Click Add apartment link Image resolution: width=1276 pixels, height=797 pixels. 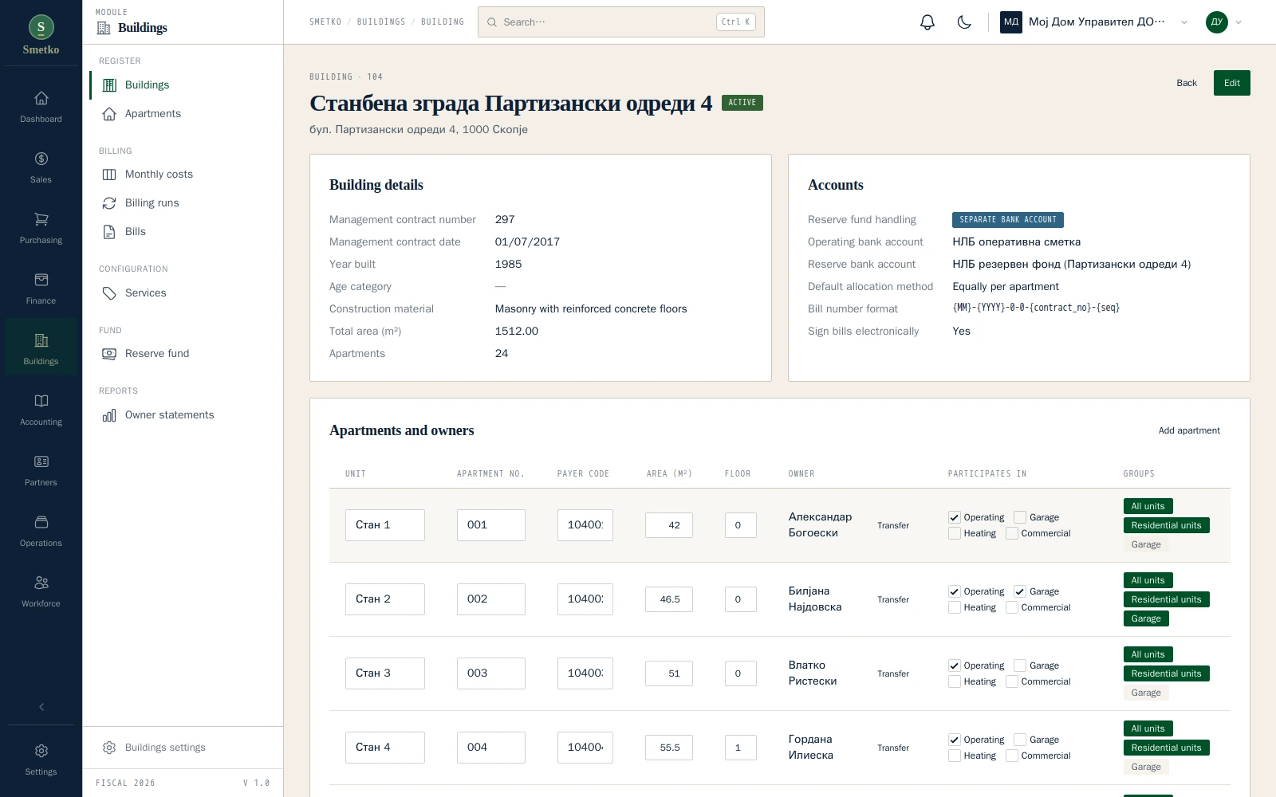(1189, 430)
